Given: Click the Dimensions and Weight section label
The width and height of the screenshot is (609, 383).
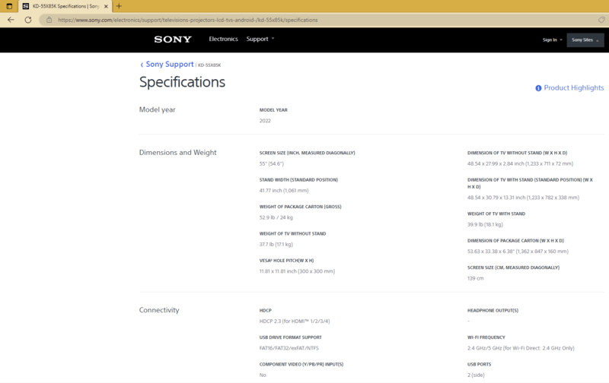Looking at the screenshot, I should tap(178, 153).
